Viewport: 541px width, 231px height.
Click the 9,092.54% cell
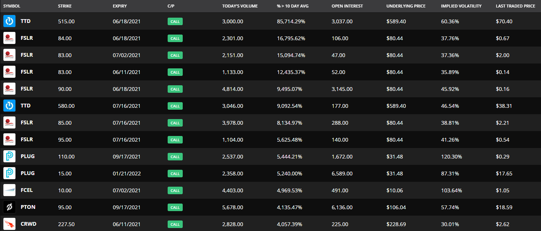tap(290, 106)
